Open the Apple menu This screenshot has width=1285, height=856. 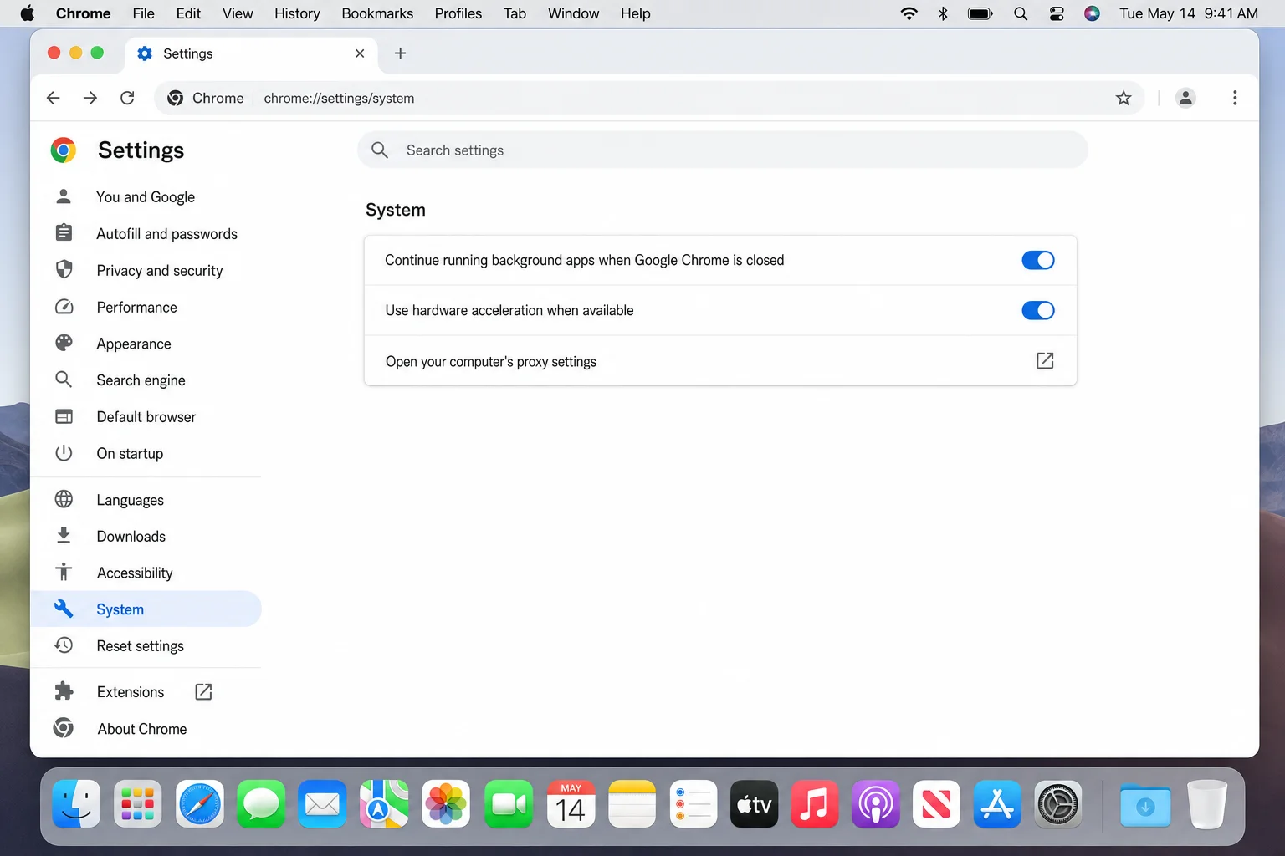[28, 13]
